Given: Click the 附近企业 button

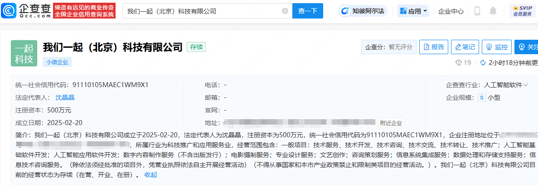Looking at the screenshot, I should click(x=391, y=123).
